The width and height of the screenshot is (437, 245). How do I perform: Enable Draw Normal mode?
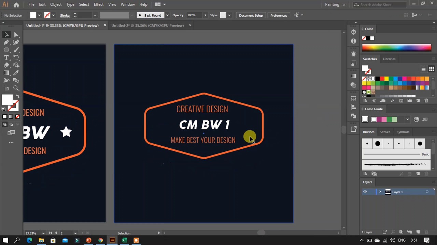click(5, 125)
